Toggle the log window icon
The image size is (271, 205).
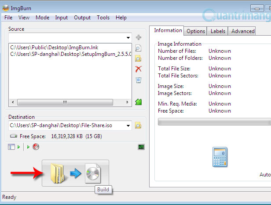pyautogui.click(x=141, y=147)
